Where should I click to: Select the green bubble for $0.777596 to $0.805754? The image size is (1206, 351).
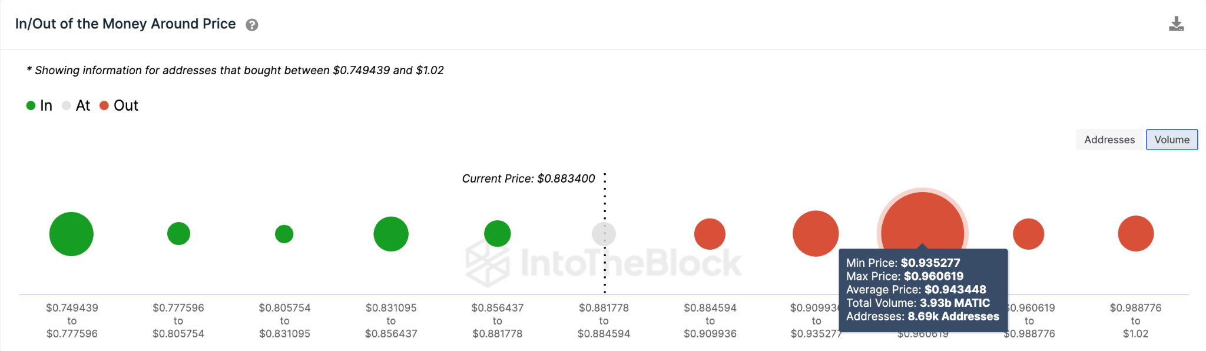coord(178,234)
